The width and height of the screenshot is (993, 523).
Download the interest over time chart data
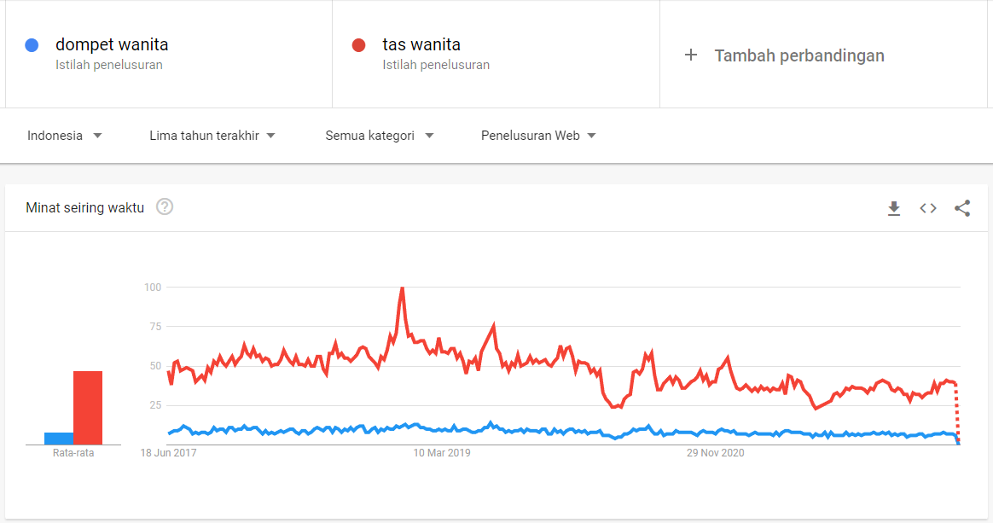pyautogui.click(x=893, y=208)
